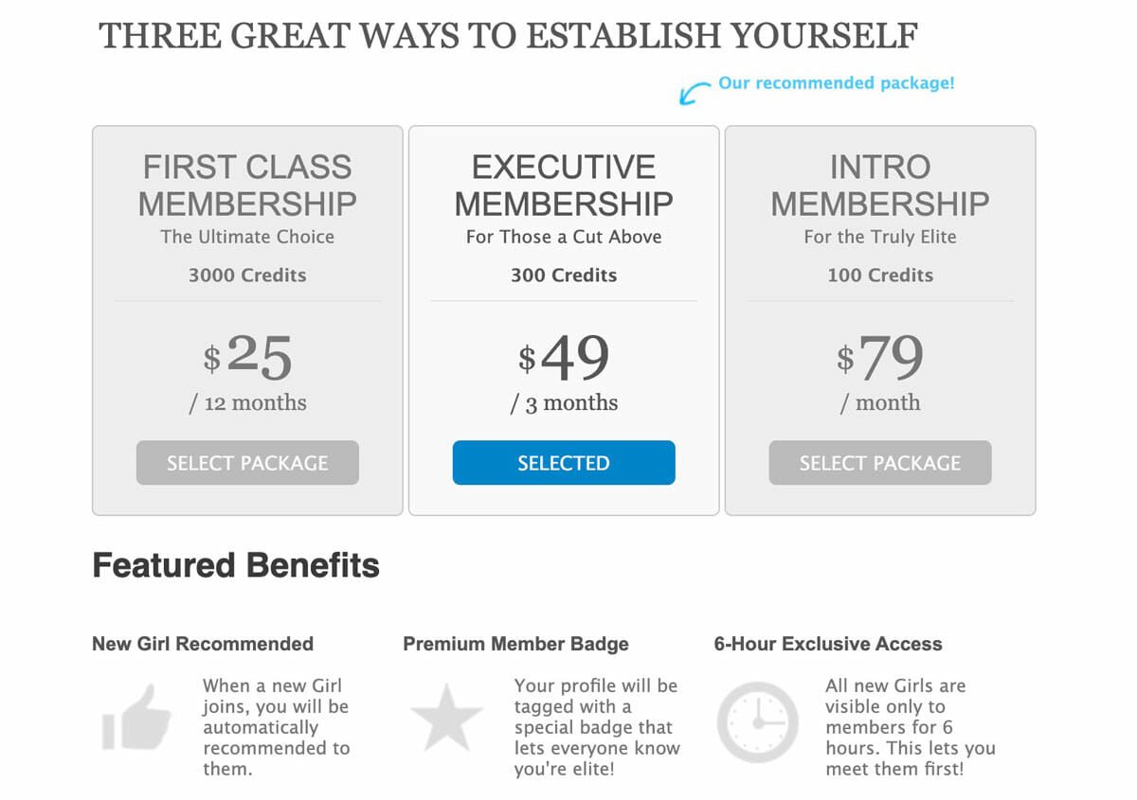
Task: Click the 3000 Credits label
Action: (247, 276)
